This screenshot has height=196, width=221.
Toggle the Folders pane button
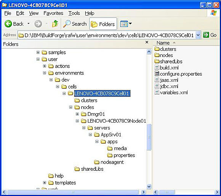(x=103, y=24)
